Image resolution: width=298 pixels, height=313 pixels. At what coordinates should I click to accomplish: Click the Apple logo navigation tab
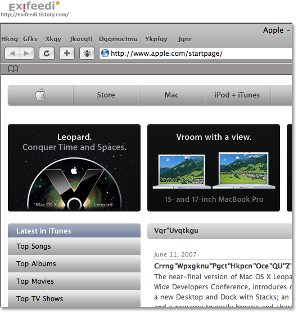(40, 95)
